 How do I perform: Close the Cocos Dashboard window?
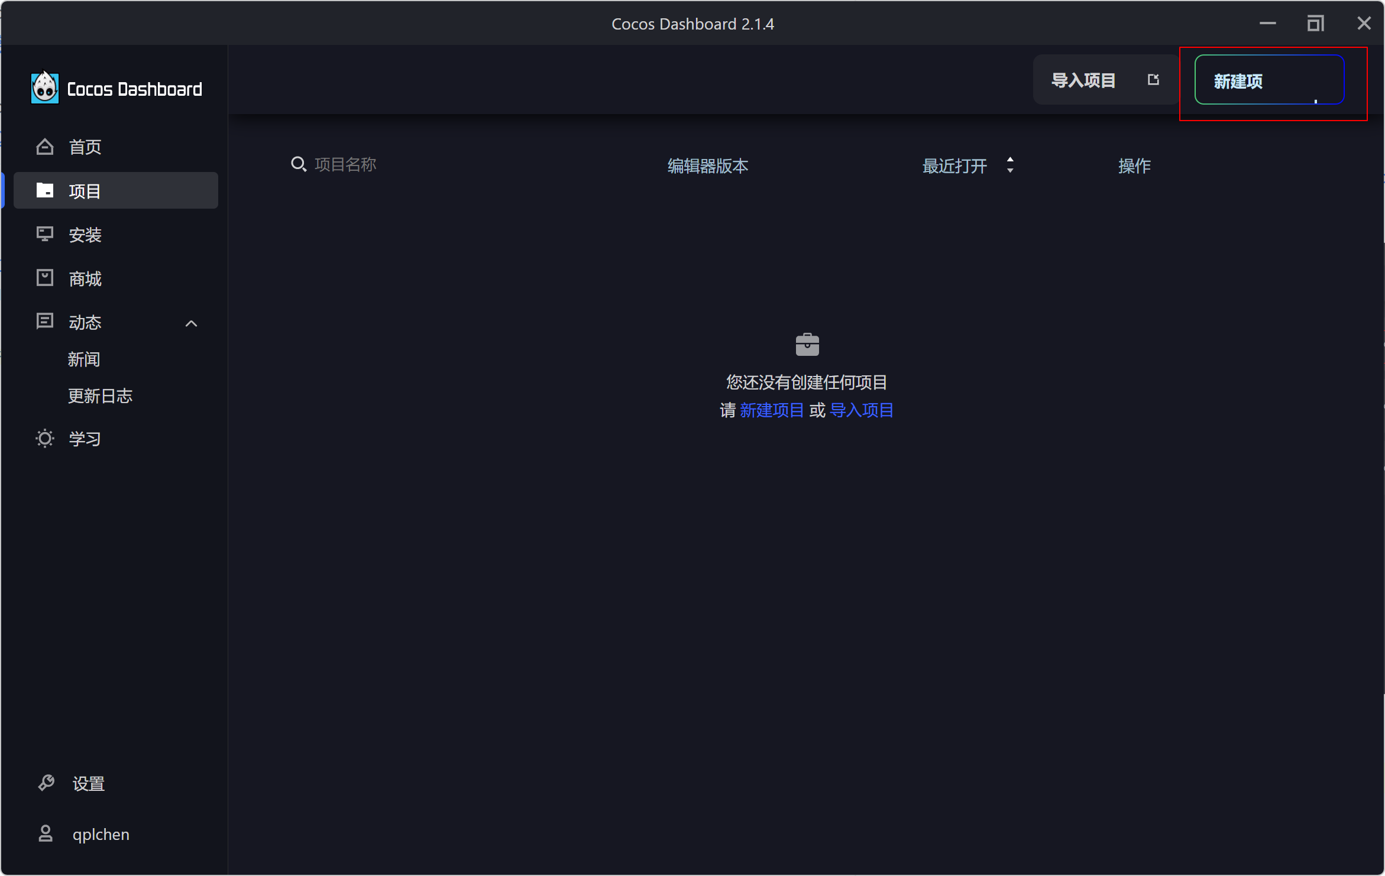point(1364,24)
